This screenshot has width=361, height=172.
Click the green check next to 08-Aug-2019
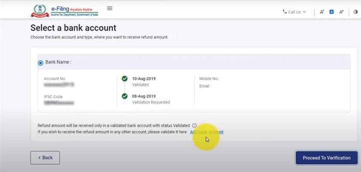124,96
